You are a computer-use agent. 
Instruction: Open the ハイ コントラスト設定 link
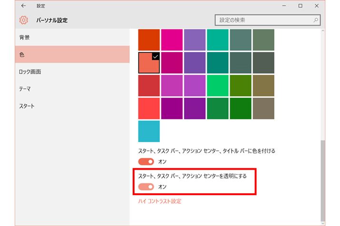pos(159,201)
